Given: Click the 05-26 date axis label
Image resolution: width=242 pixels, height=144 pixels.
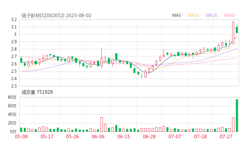Looking at the screenshot, I should click(72, 136).
